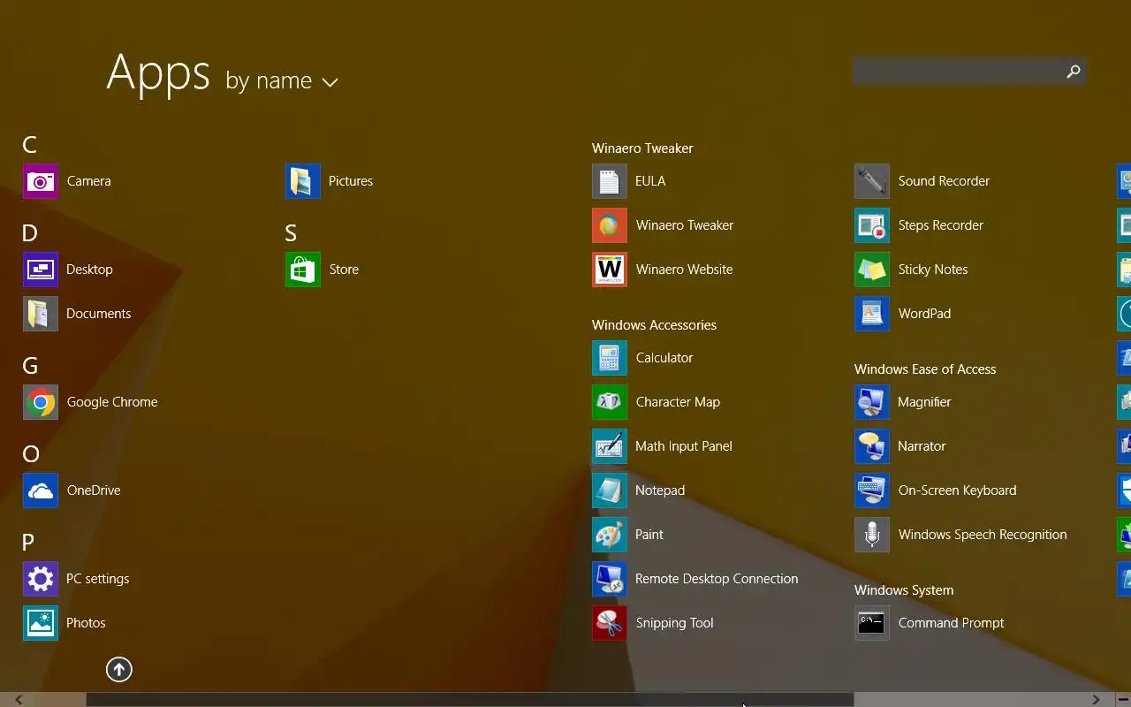Viewport: 1131px width, 707px height.
Task: Open PC settings gear icon
Action: click(41, 579)
